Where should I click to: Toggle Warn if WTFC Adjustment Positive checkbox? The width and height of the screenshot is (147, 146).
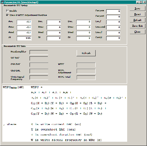pyautogui.click(x=7, y=15)
